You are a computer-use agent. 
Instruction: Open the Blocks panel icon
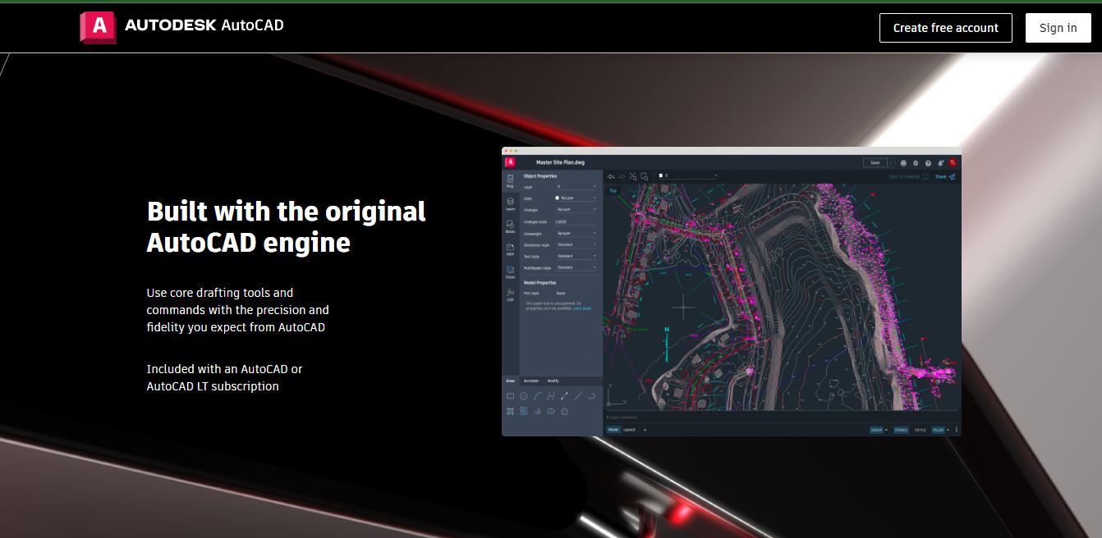pos(510,226)
